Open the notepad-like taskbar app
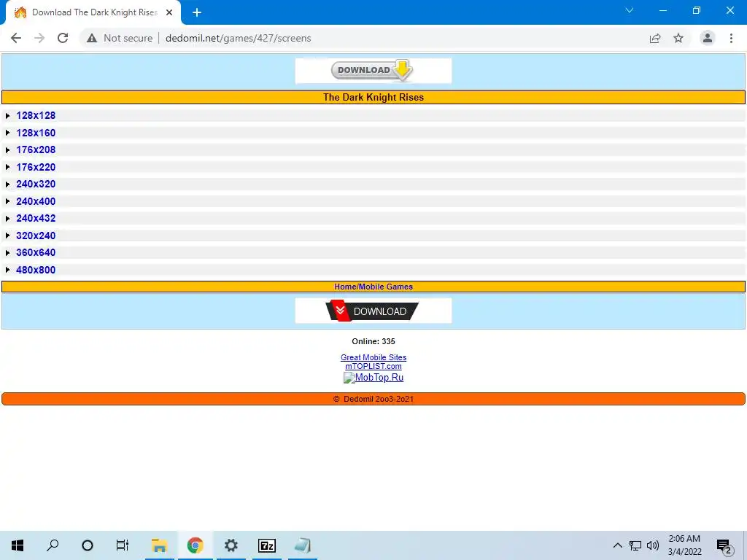Screen dimensions: 747x560 click(303, 545)
